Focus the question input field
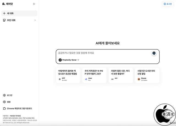 coord(103,53)
